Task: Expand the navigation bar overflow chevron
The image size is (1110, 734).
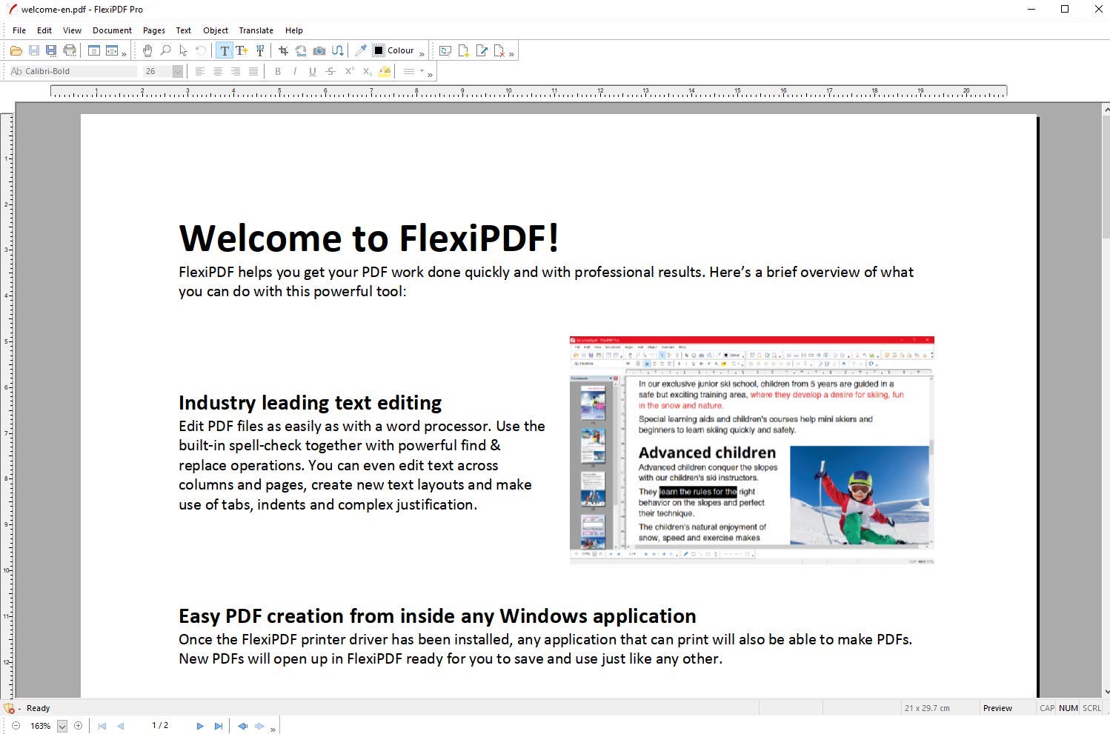Action: tap(273, 729)
